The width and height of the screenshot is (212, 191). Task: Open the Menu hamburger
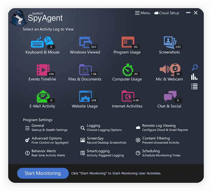(x=143, y=13)
